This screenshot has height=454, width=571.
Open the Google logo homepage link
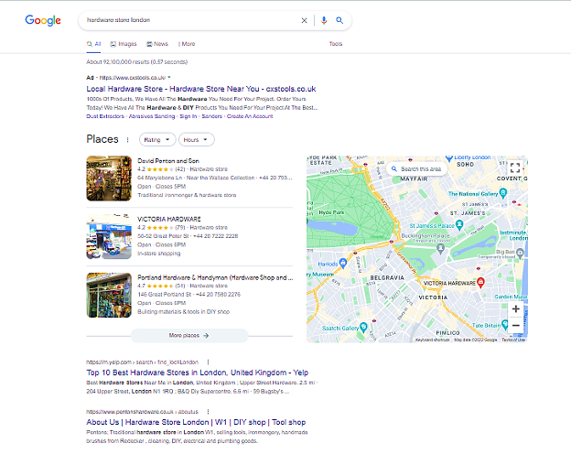coord(43,20)
